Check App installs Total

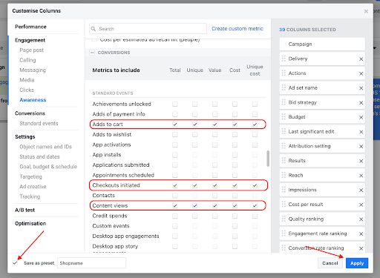coord(175,155)
